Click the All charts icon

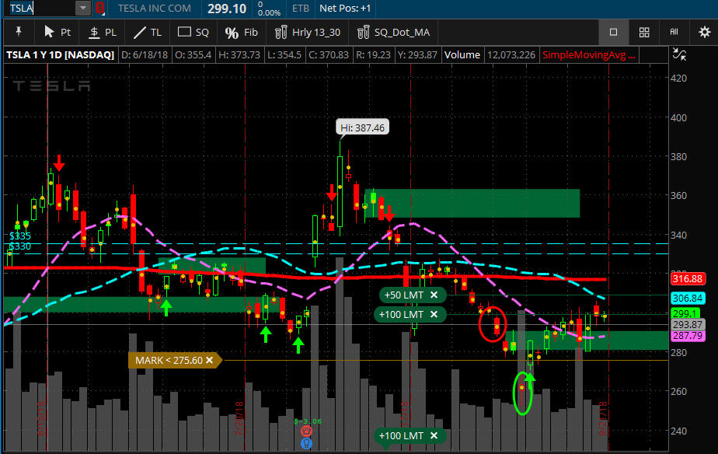coord(674,32)
